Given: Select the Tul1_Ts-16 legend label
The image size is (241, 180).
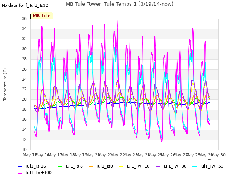Looking at the screenshot, I should [x=36, y=166].
